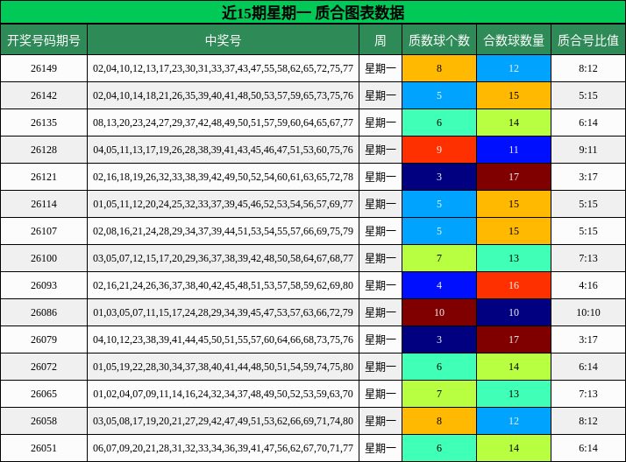Click winning numbers starting 04,05,11,13,17
This screenshot has width=626, height=462.
coord(224,150)
